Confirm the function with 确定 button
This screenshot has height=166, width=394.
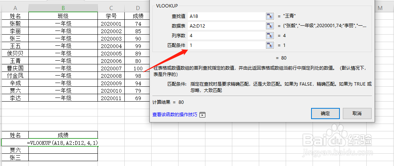[x=325, y=114]
